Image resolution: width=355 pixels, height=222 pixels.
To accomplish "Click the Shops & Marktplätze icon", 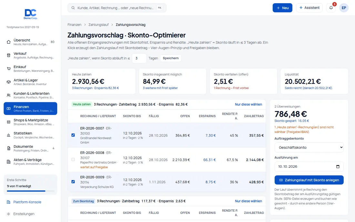I will click(9, 122).
